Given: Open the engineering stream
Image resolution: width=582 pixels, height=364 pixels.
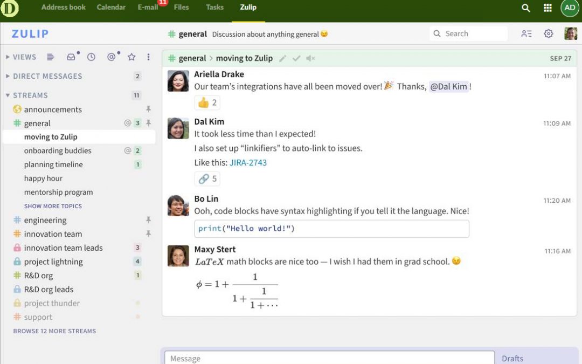Looking at the screenshot, I should click(45, 220).
